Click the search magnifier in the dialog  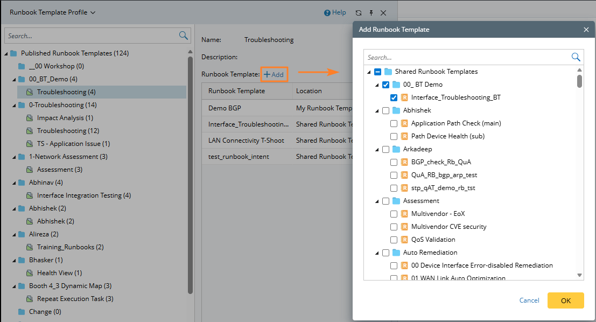point(576,57)
